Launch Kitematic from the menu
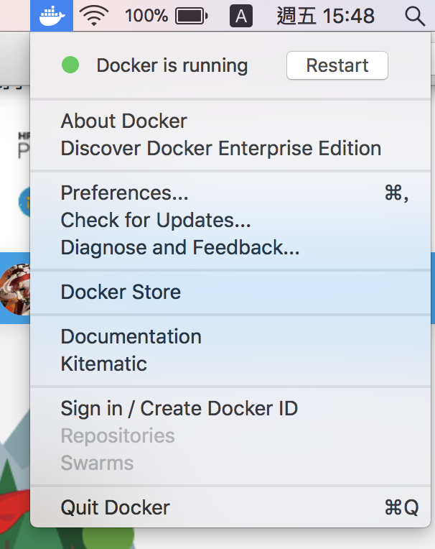 [104, 364]
